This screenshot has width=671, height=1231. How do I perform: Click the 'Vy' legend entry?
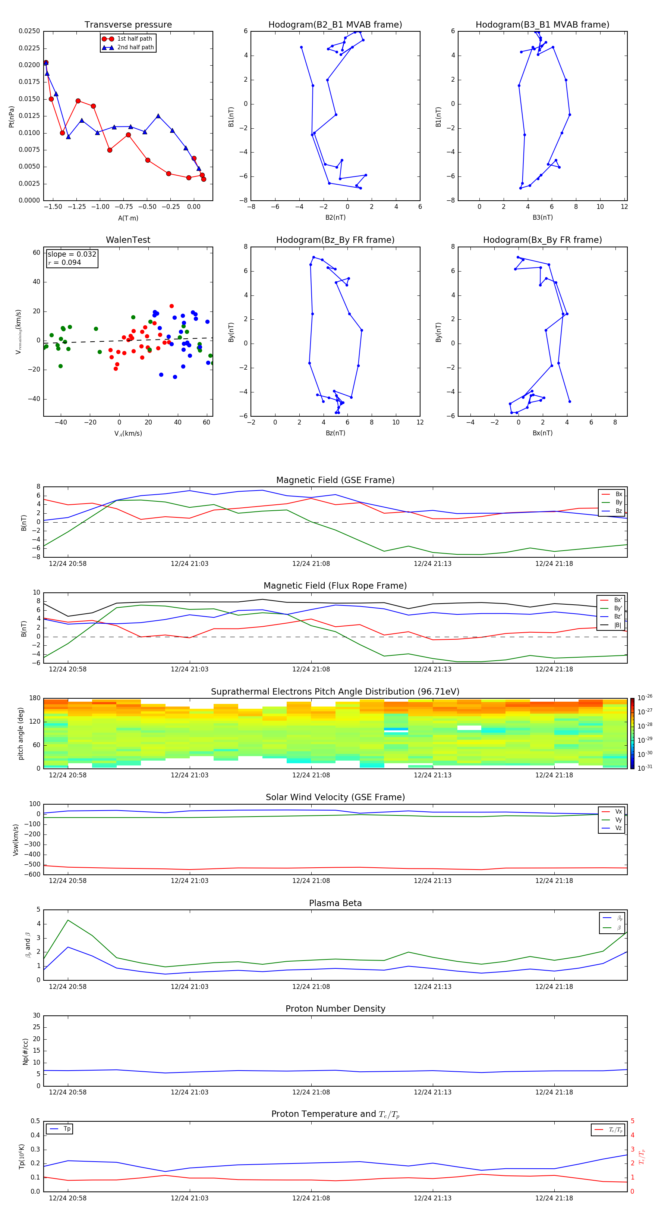612,820
